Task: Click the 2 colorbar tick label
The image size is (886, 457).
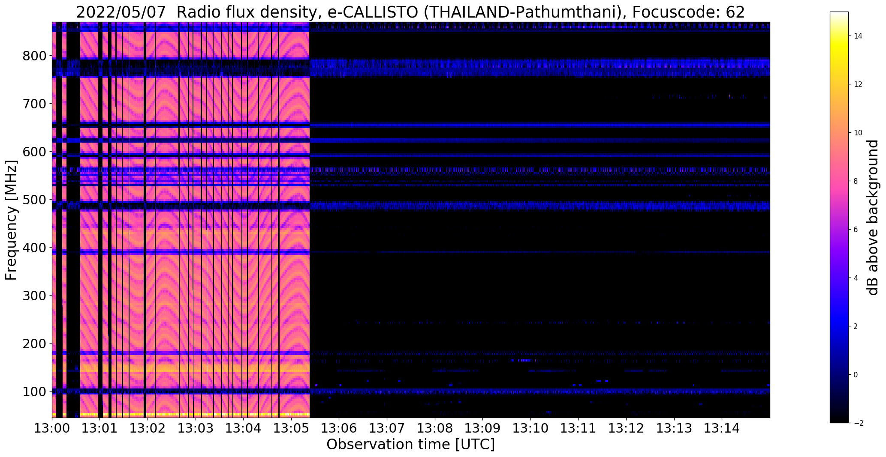Action: pos(855,326)
